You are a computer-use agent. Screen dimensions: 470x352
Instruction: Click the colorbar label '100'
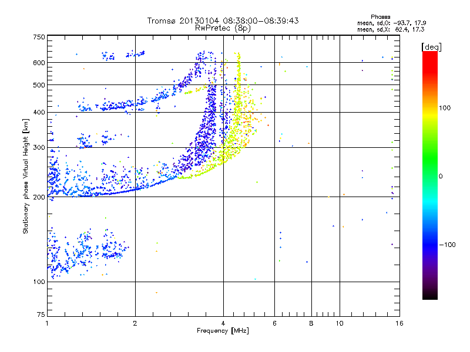tap(445, 108)
